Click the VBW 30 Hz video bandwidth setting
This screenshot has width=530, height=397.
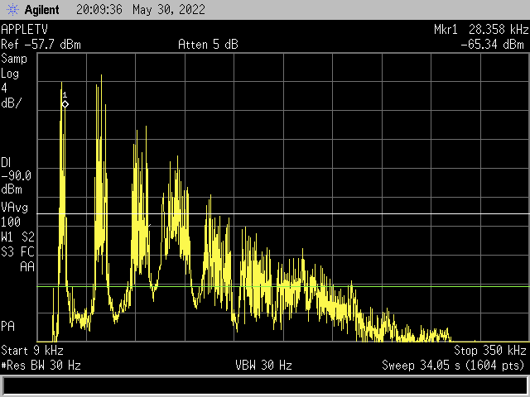coord(264,365)
